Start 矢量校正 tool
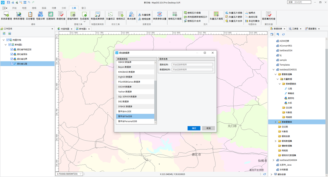 (x=110, y=15)
